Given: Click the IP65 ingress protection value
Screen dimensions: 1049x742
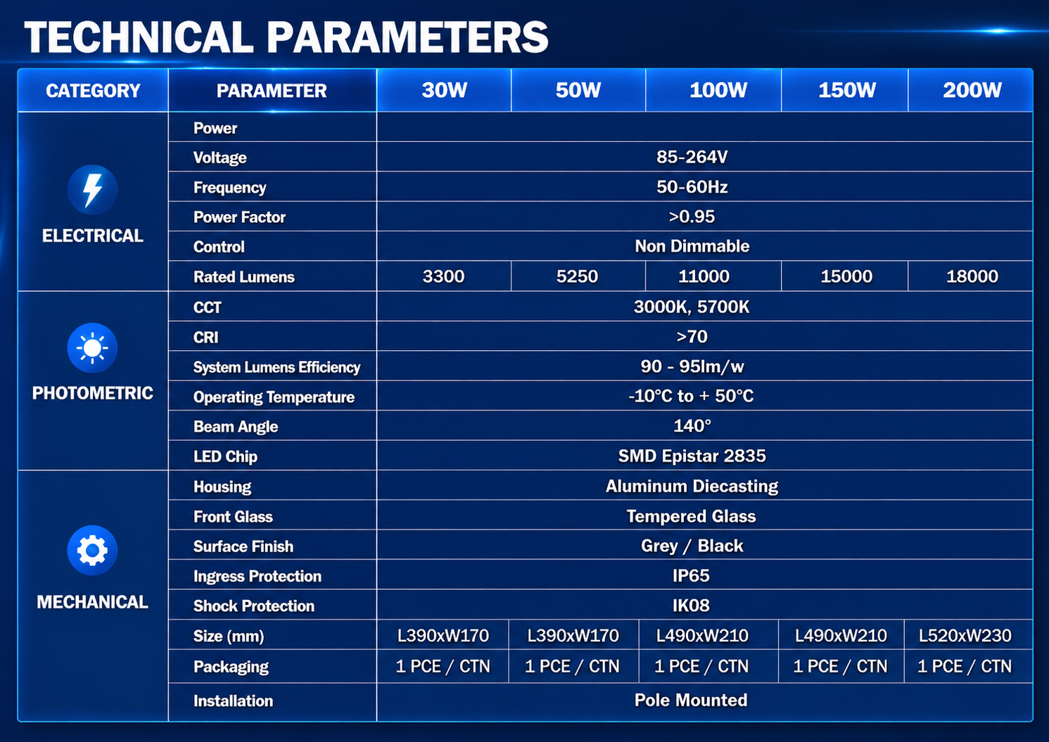Looking at the screenshot, I should tap(691, 576).
